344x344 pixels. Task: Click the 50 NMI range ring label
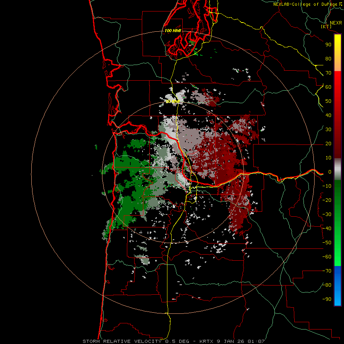[x=173, y=101]
